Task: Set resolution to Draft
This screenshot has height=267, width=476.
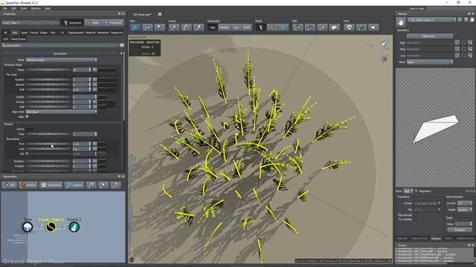Action: point(246,27)
